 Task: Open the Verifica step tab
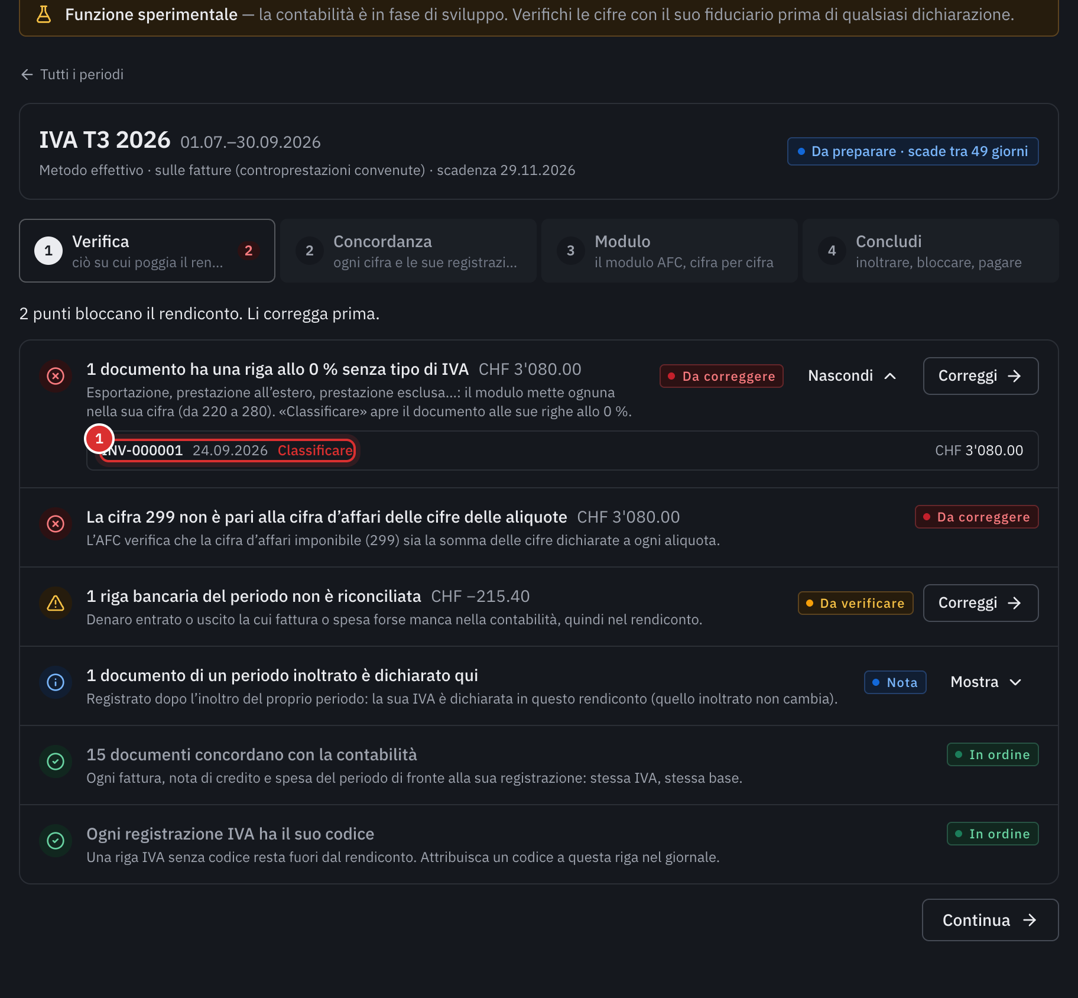[x=147, y=251]
